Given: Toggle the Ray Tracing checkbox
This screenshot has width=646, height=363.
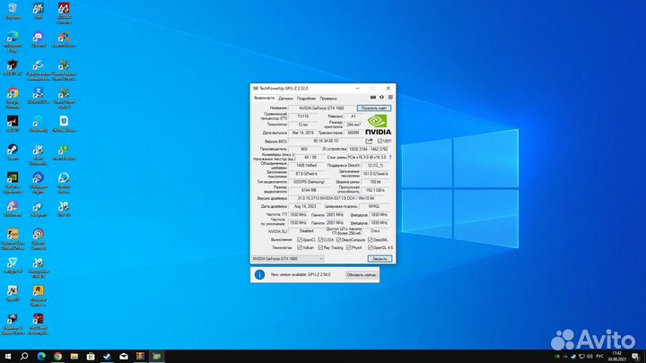Looking at the screenshot, I should [320, 247].
